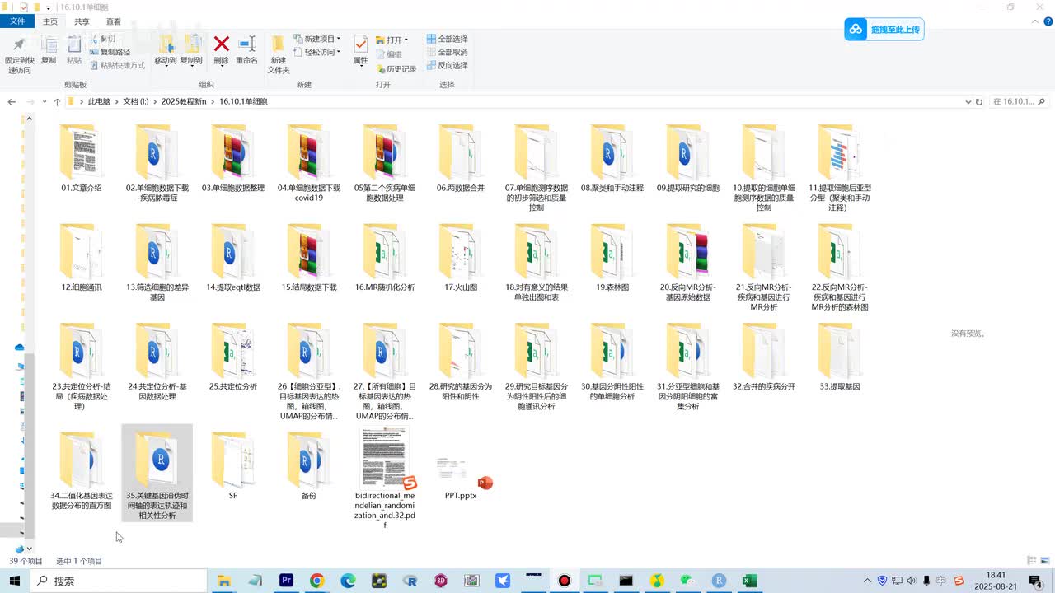Expand the address bar history dropdown
Viewport: 1055px width, 593px height.
click(968, 102)
